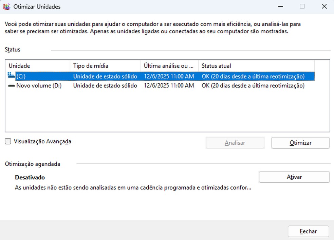Click Fechar to close the dialog
This screenshot has height=240, width=334.
click(x=308, y=231)
